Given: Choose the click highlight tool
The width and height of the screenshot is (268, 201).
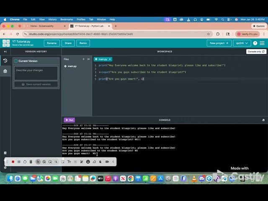Looking at the screenshot, I should tap(50, 162).
